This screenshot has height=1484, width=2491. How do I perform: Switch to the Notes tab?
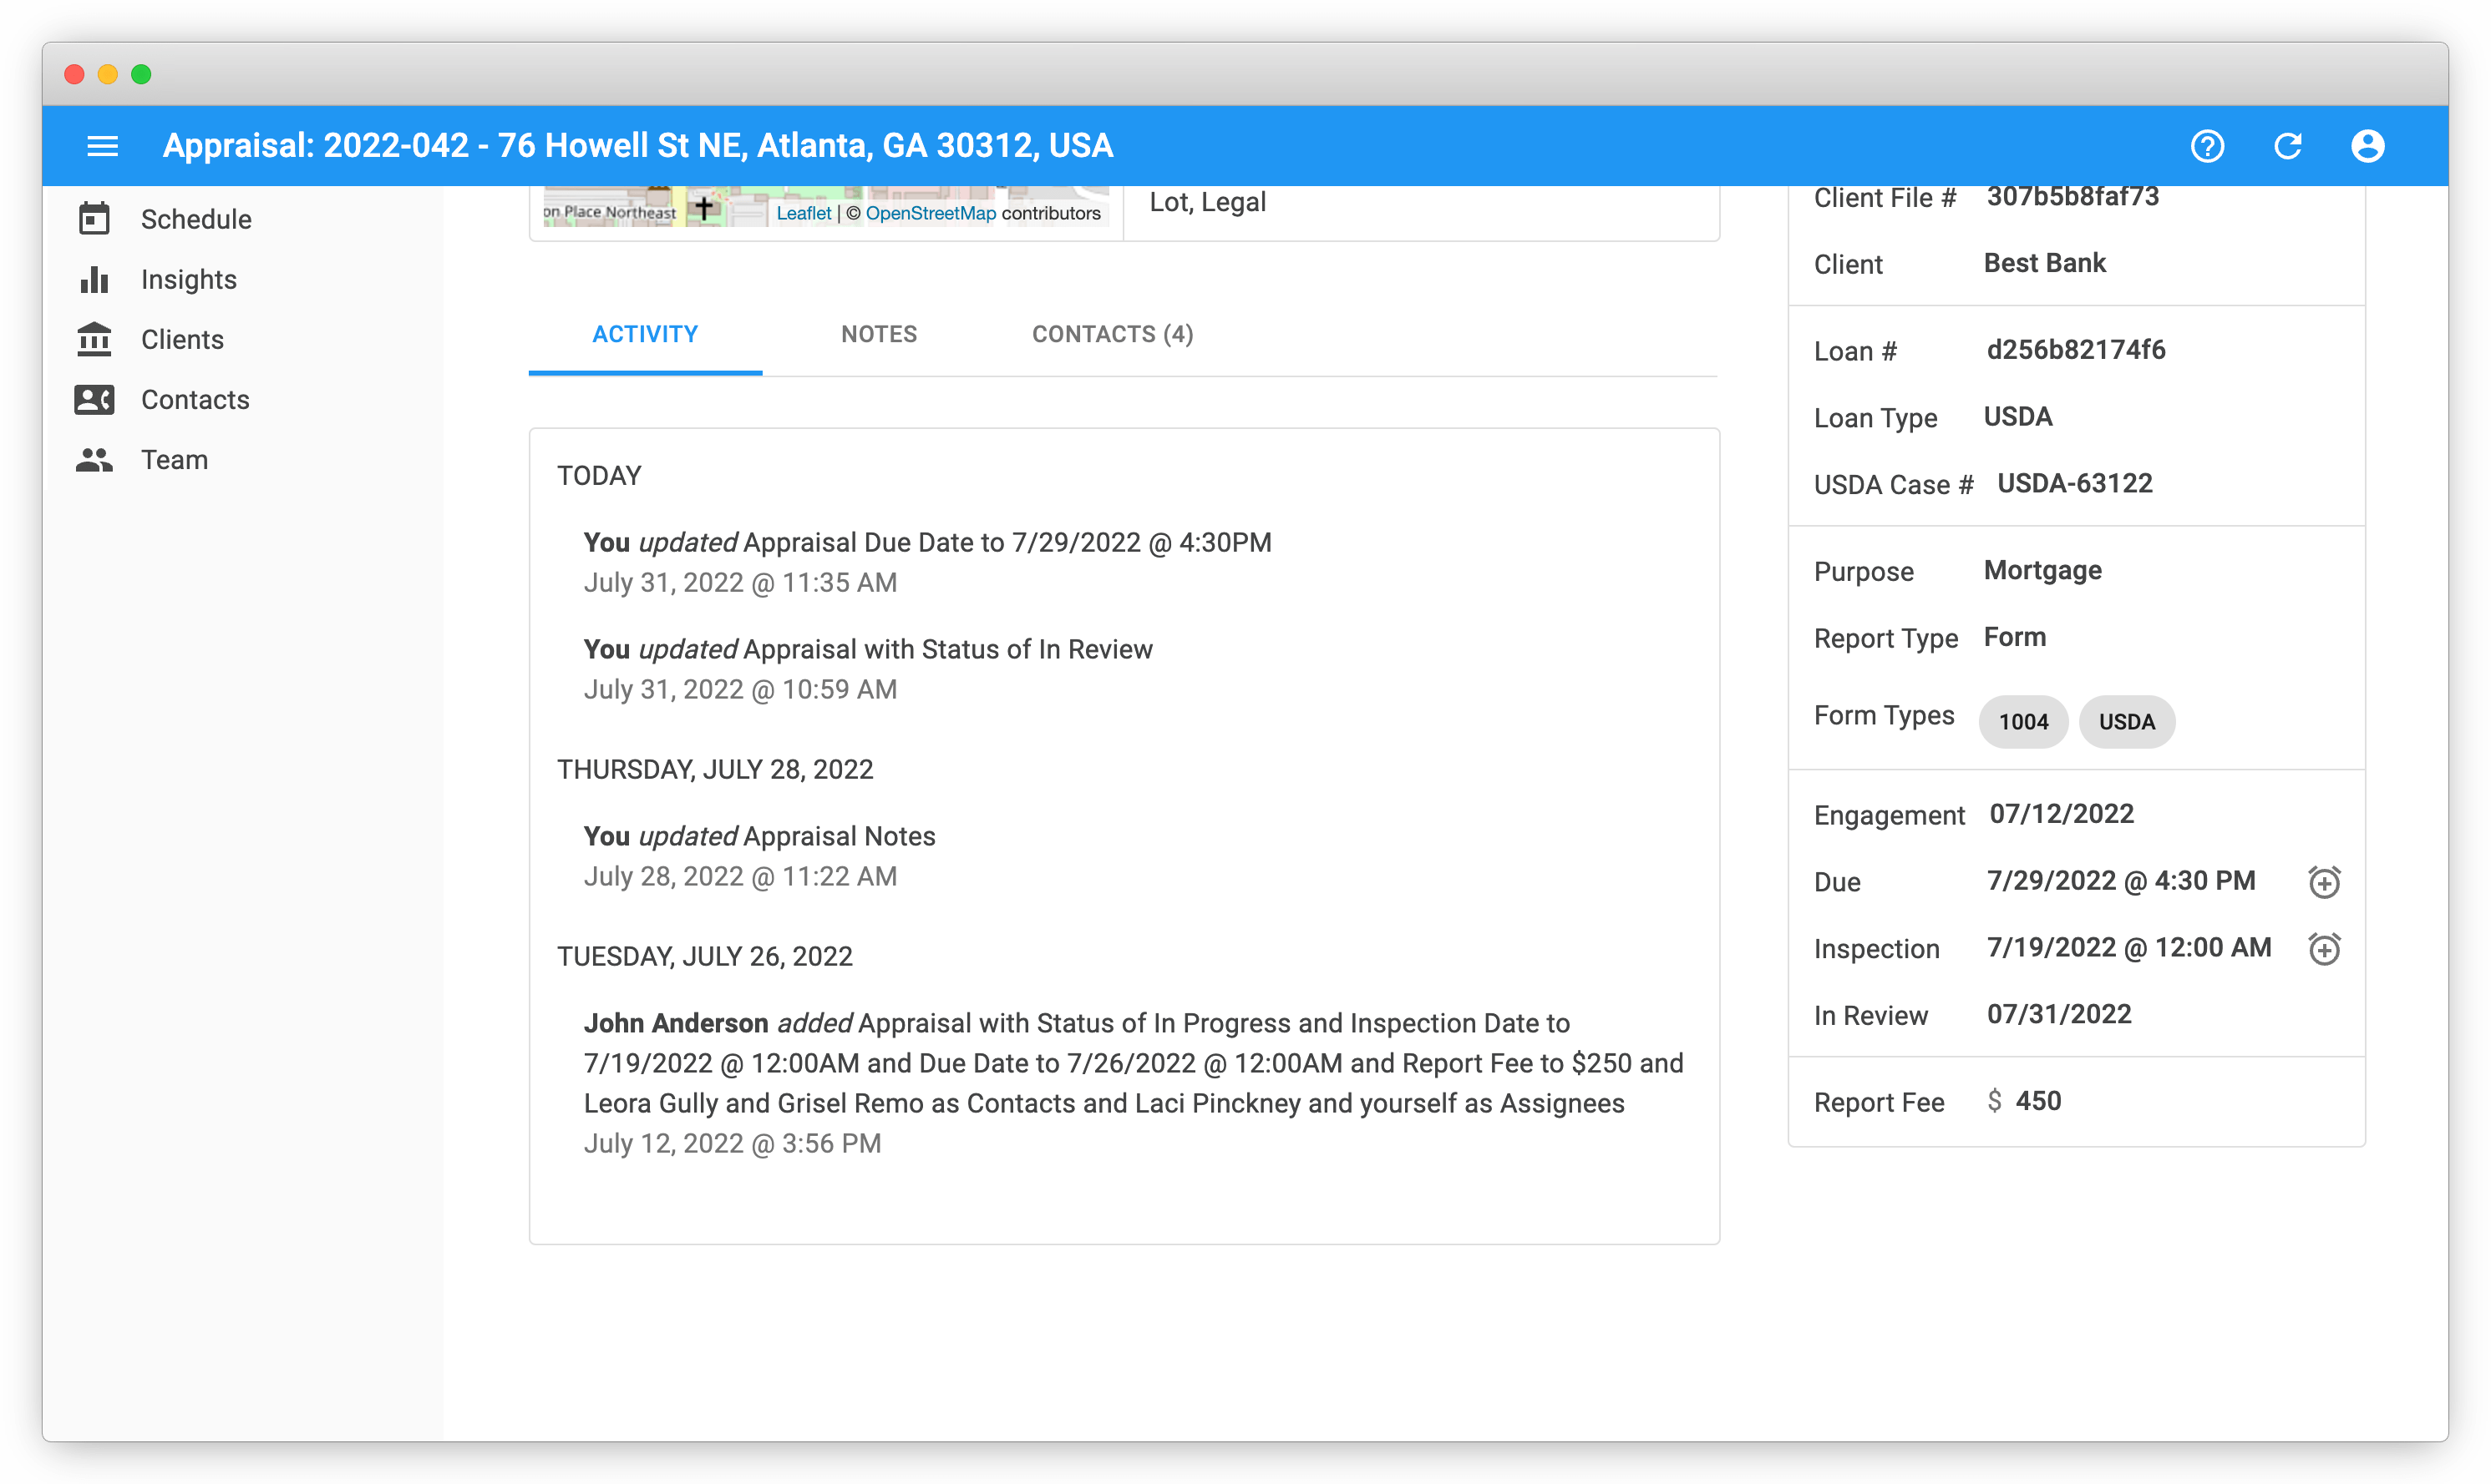(x=879, y=334)
